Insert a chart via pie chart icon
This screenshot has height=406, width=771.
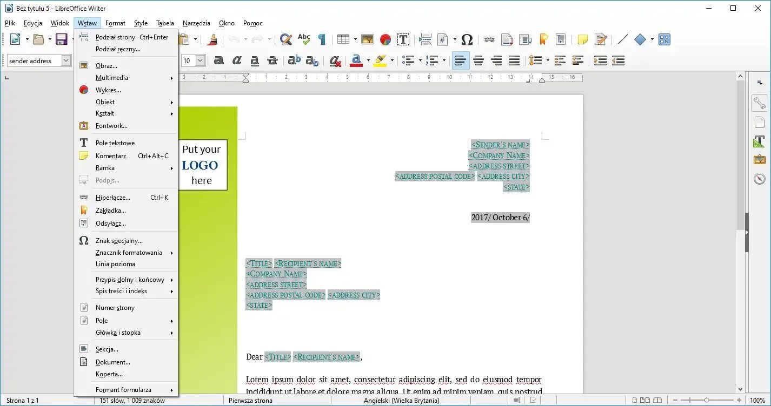[x=385, y=39]
